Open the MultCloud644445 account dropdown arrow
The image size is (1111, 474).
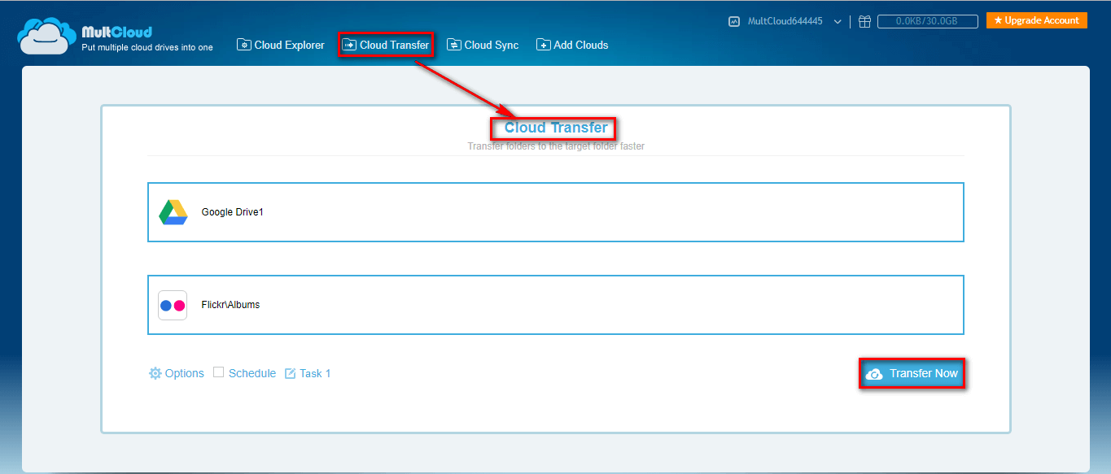pos(838,22)
